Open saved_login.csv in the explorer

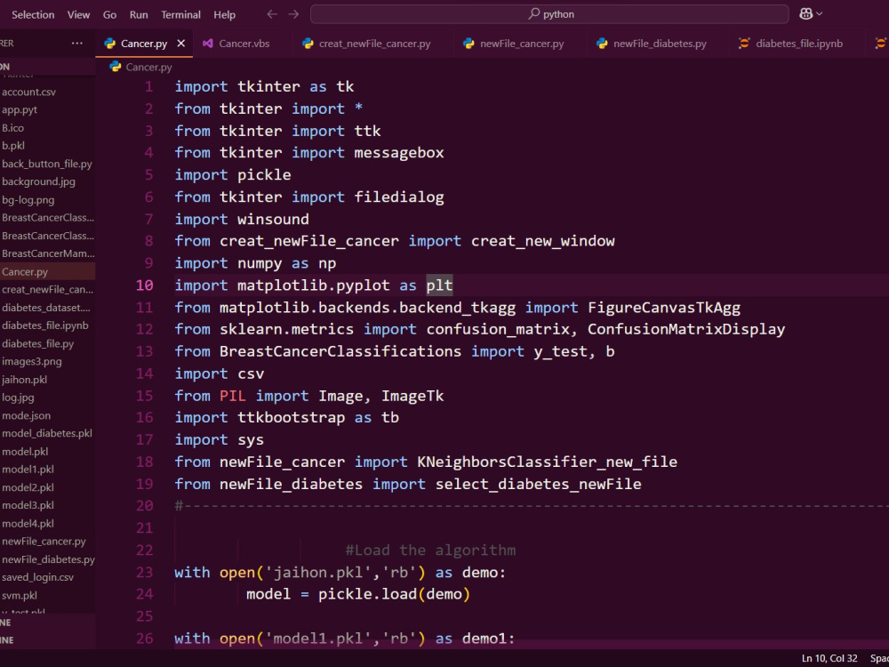(37, 577)
